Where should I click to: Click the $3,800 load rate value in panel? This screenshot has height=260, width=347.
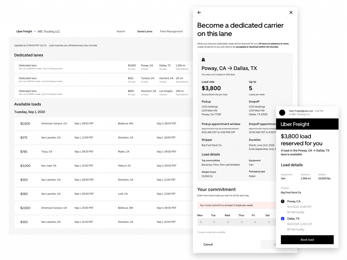(x=211, y=88)
